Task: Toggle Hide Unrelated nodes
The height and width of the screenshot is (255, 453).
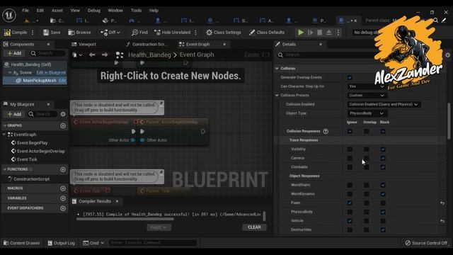Action: (x=173, y=33)
